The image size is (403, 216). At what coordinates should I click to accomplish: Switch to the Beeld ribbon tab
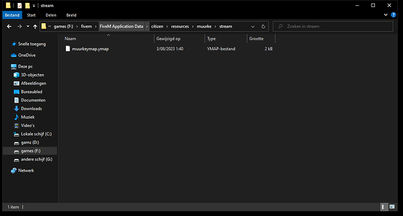[x=71, y=15]
